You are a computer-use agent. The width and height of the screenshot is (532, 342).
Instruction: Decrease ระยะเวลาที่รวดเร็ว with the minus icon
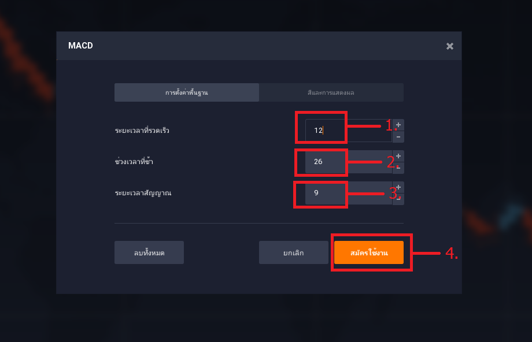(x=398, y=136)
